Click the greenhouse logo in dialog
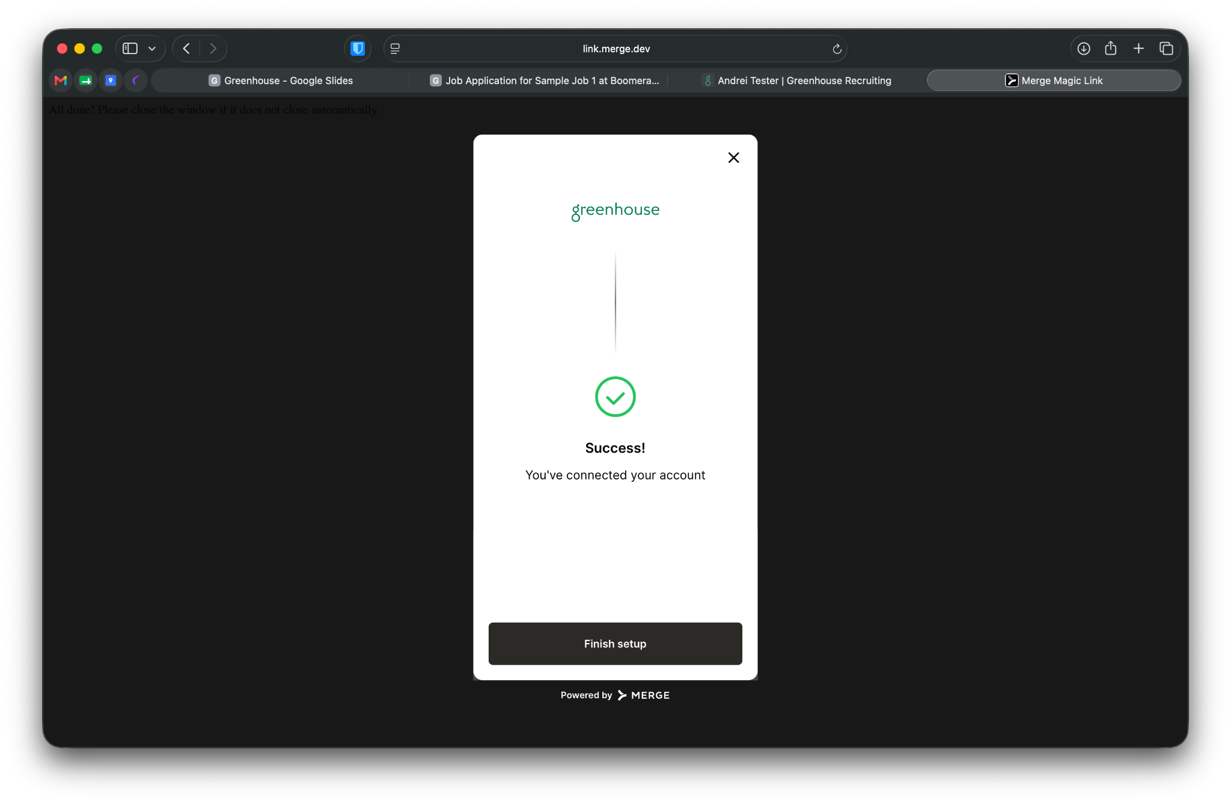 (615, 210)
